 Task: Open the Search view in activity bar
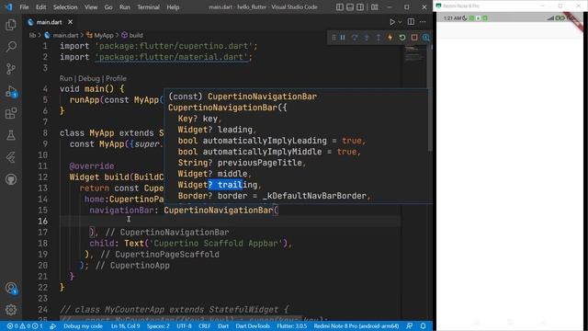[x=11, y=47]
